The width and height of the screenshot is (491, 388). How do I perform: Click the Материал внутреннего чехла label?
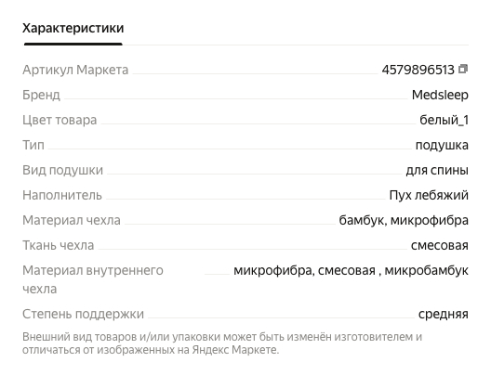point(93,279)
